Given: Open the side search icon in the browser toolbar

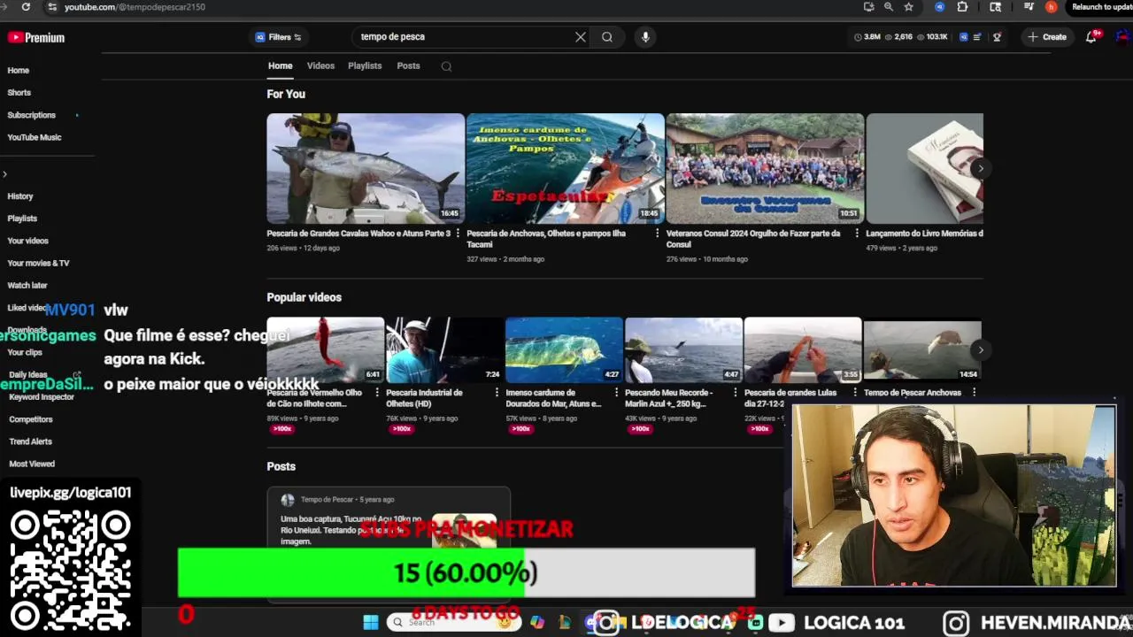Looking at the screenshot, I should [x=996, y=7].
